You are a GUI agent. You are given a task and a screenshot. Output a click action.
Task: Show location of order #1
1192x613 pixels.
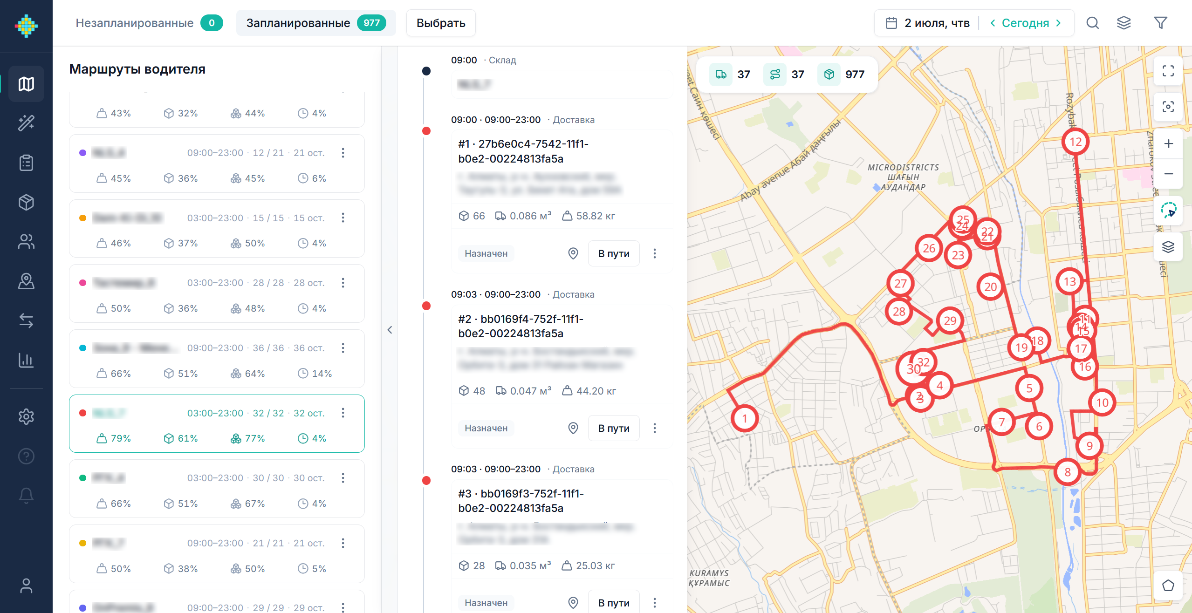[x=573, y=253]
